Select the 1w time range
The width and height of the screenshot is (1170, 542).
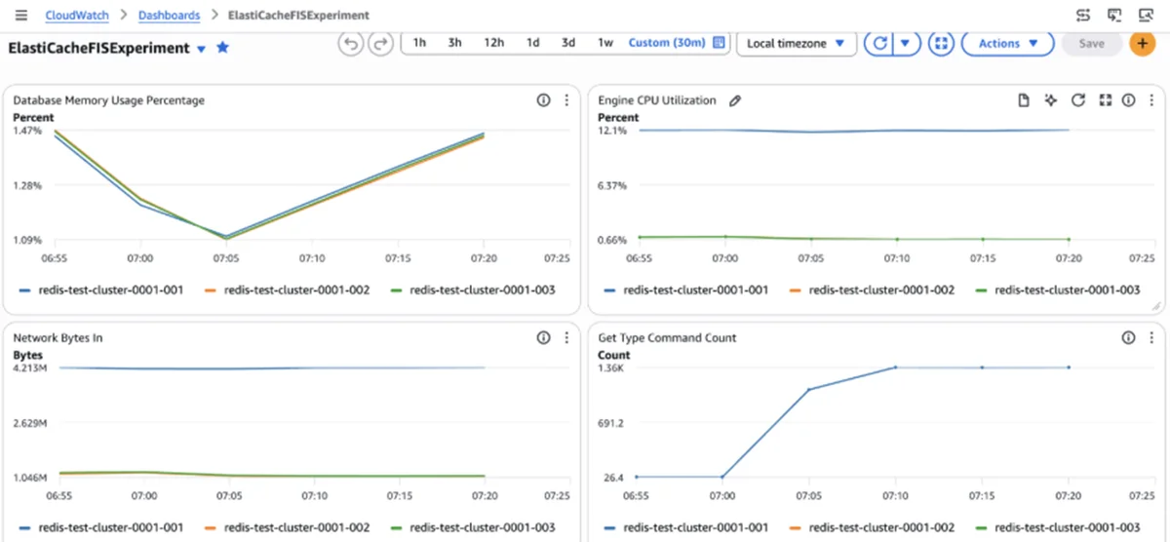coord(605,43)
